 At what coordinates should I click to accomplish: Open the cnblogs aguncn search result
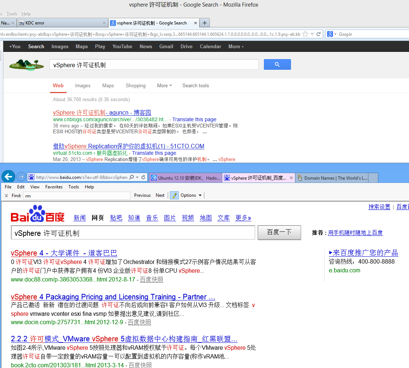[102, 112]
